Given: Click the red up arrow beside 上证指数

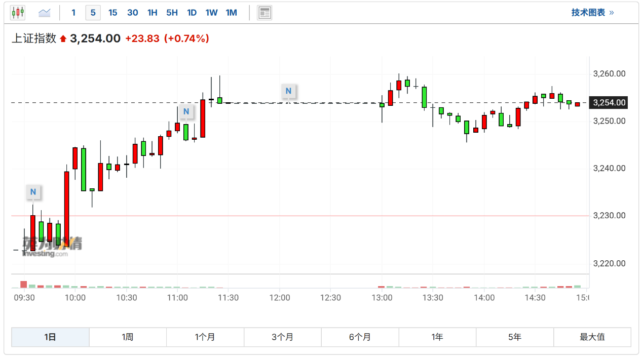Looking at the screenshot, I should pos(63,39).
